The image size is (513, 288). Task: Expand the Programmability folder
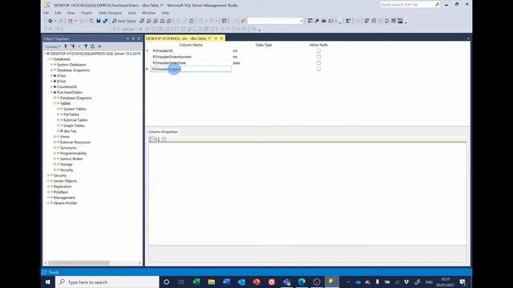[55, 153]
